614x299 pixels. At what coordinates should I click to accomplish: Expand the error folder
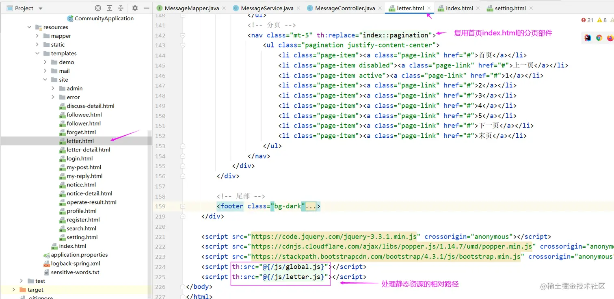pyautogui.click(x=53, y=97)
